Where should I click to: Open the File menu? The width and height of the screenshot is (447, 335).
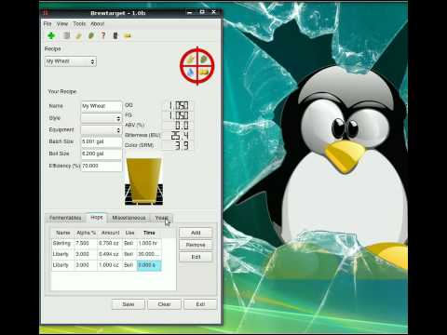47,23
